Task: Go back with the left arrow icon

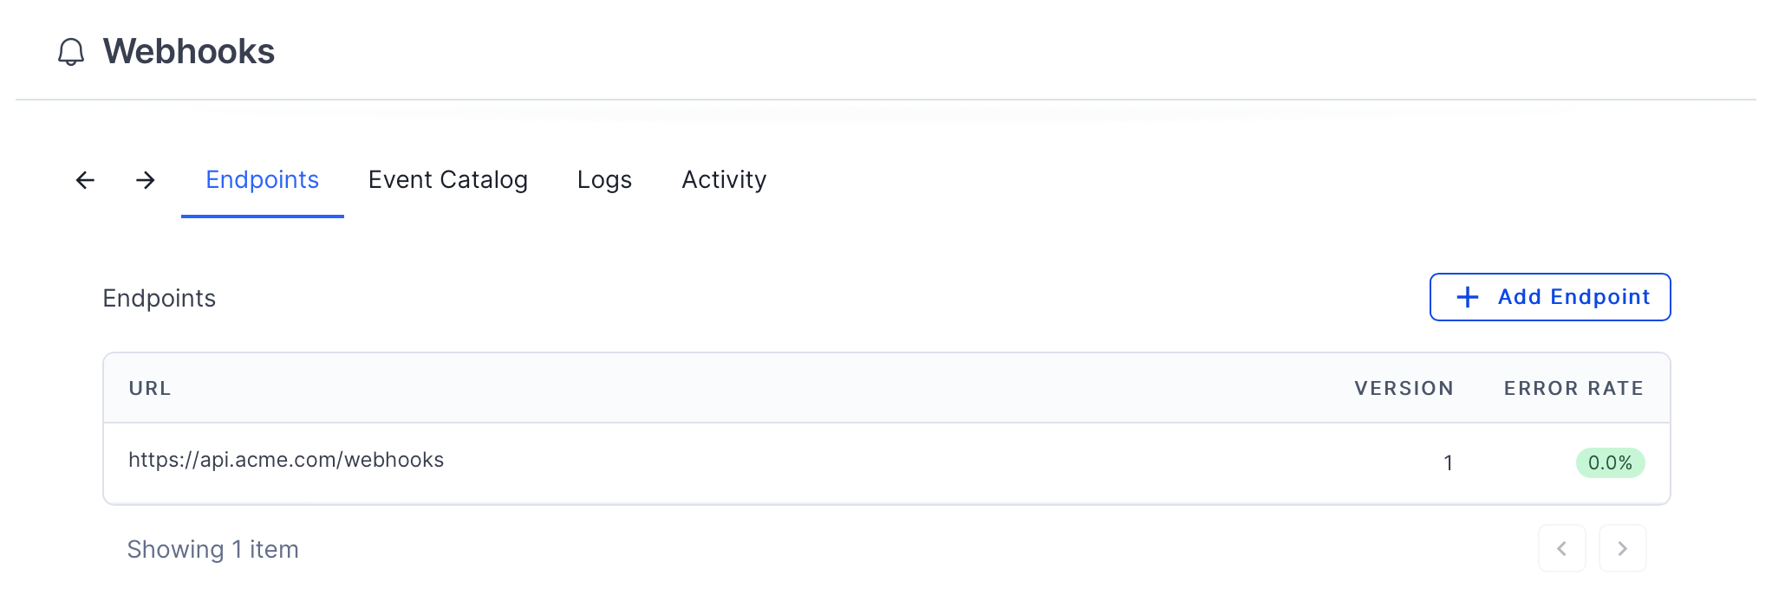Action: click(x=85, y=180)
